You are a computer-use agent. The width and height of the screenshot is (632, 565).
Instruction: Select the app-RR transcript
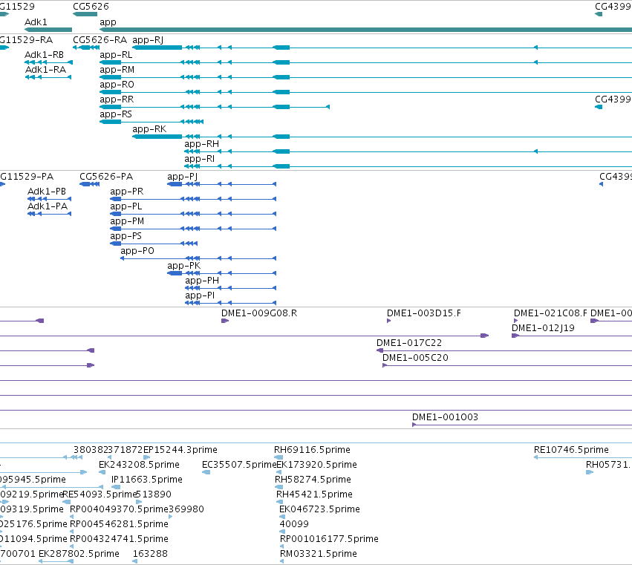pos(215,107)
